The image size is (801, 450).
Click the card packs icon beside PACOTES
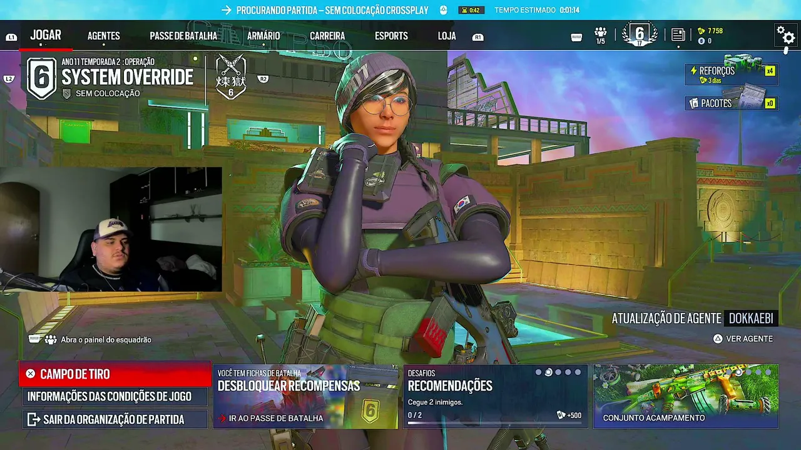click(694, 103)
